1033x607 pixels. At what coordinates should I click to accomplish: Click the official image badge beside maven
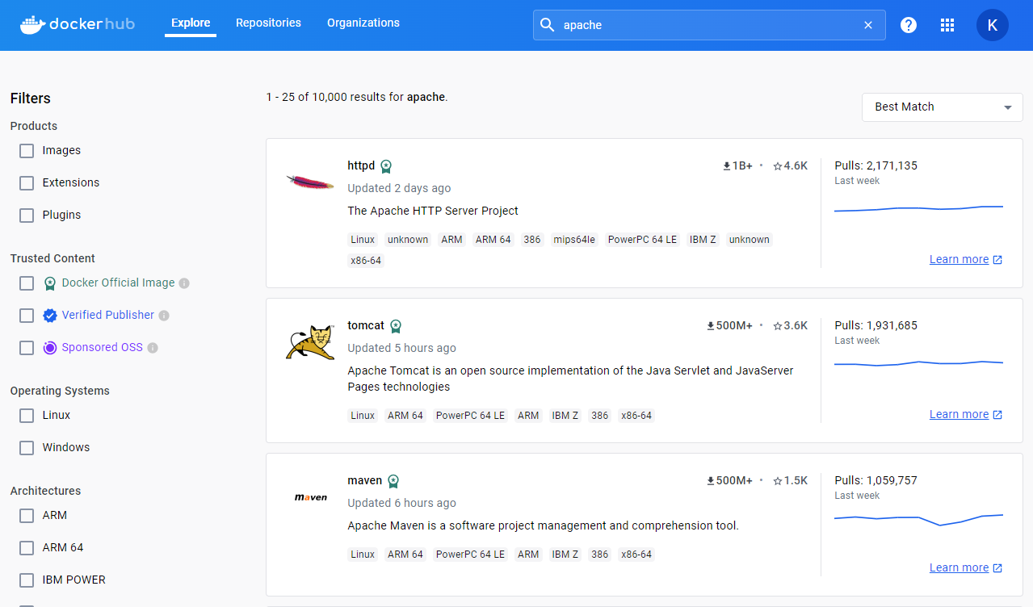tap(393, 481)
